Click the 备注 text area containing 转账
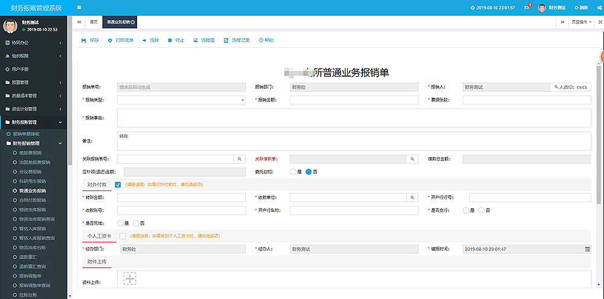This screenshot has height=299, width=604. click(354, 141)
